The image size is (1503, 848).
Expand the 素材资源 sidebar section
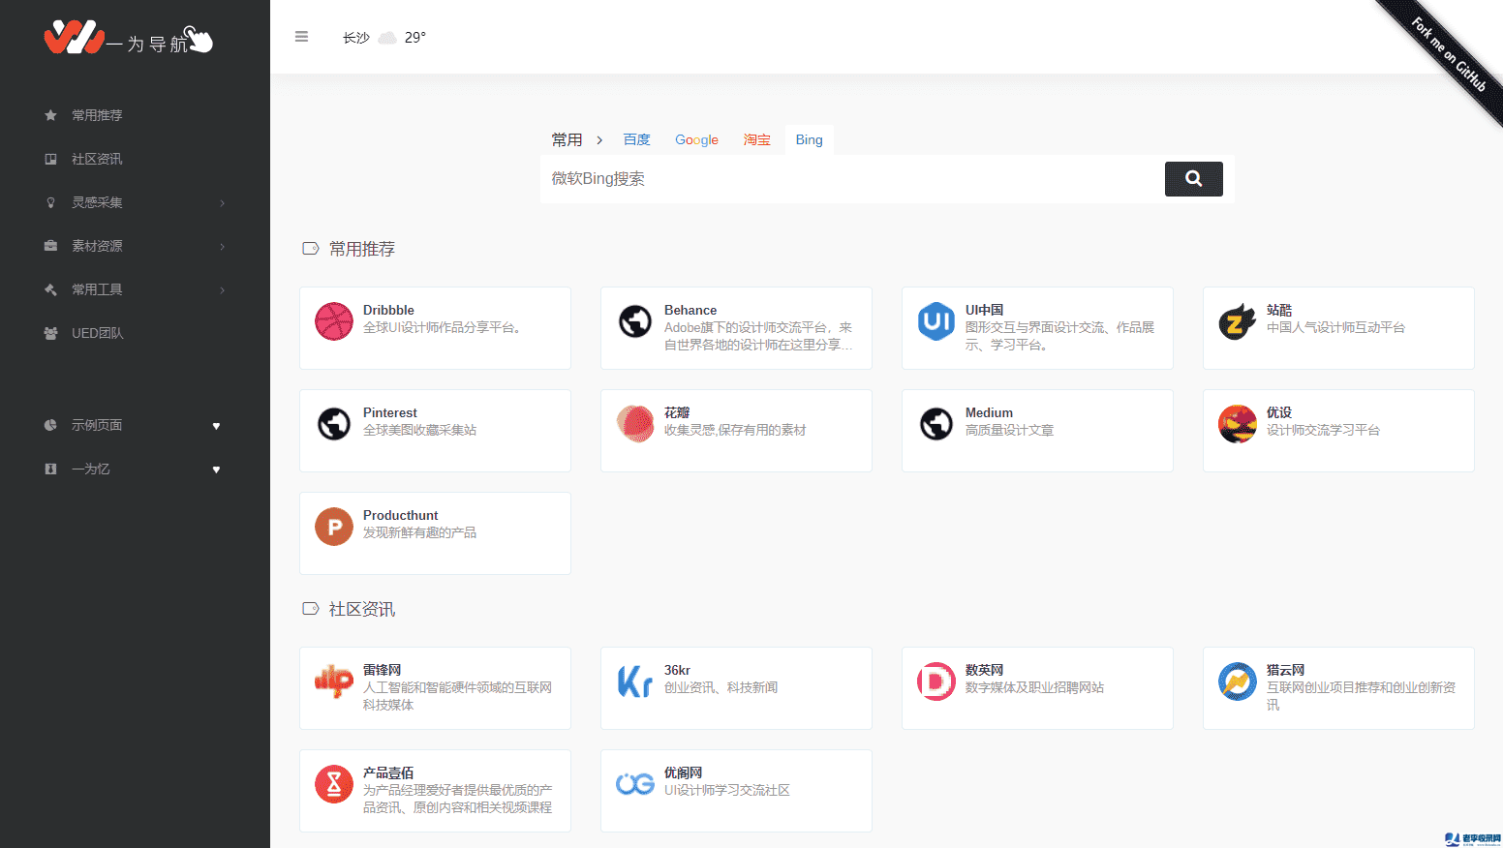click(134, 246)
